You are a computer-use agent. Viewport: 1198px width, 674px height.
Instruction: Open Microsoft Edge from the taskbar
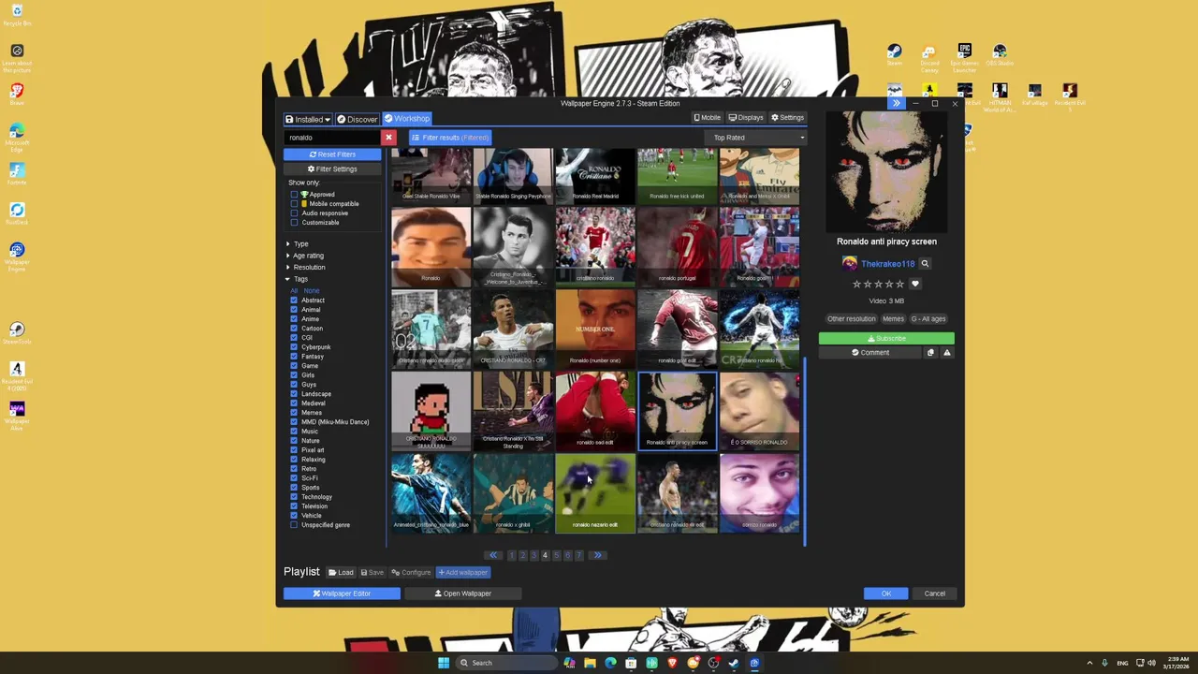pos(610,663)
